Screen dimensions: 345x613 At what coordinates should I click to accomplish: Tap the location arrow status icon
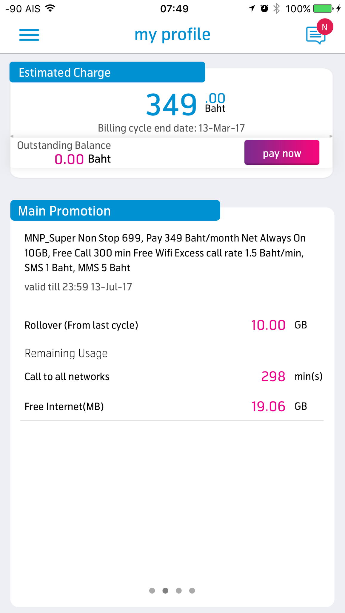[251, 8]
